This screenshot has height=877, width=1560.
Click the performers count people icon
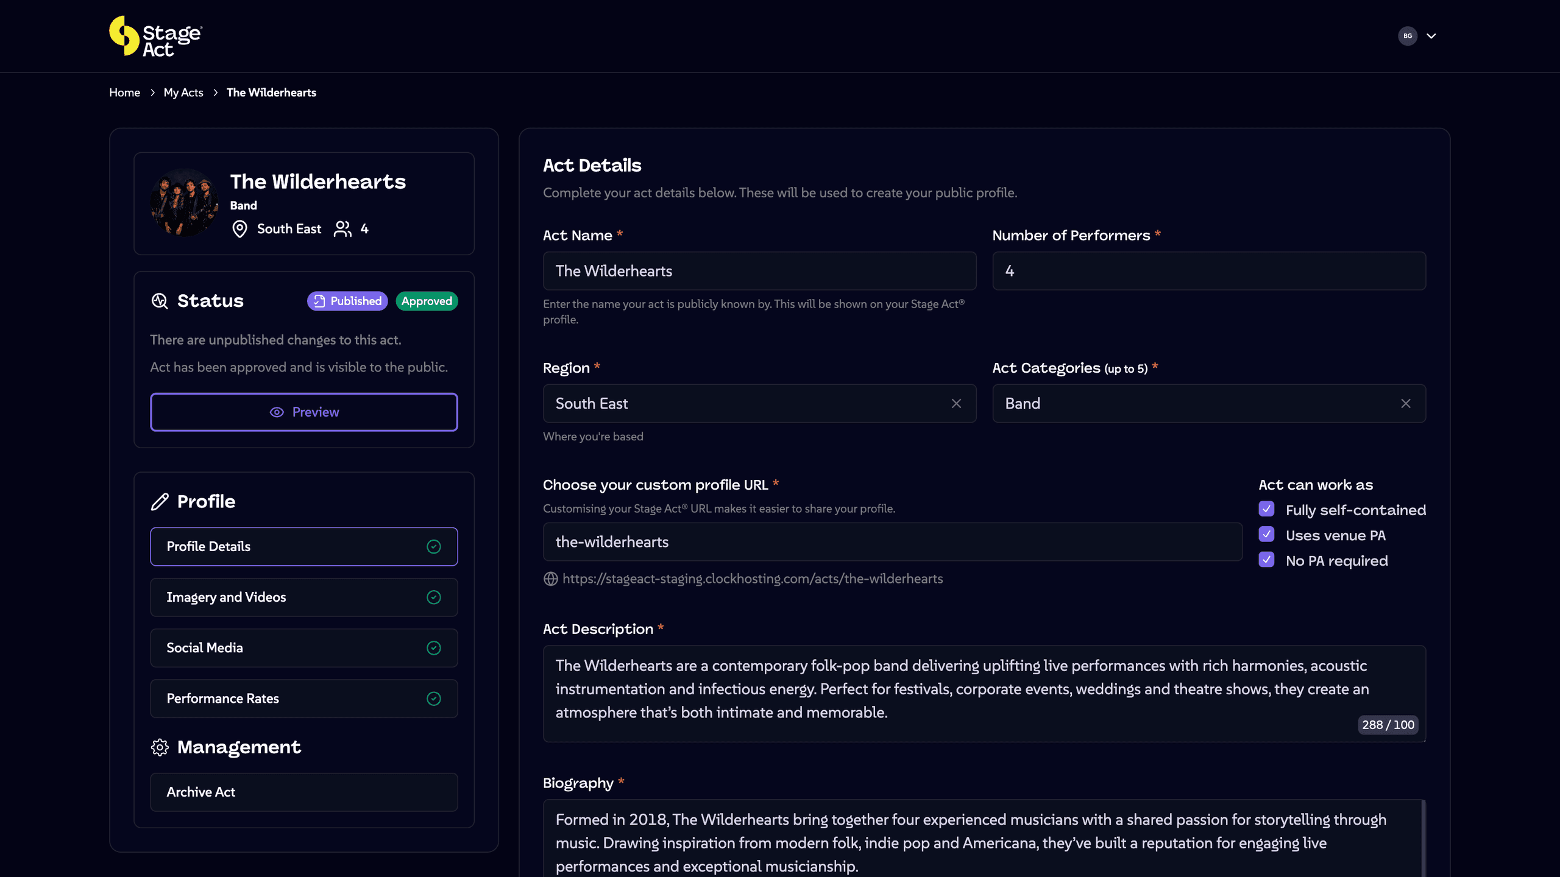[342, 229]
